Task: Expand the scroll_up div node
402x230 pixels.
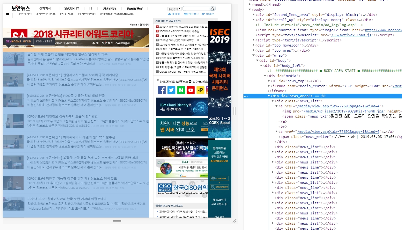Action: tap(254, 19)
